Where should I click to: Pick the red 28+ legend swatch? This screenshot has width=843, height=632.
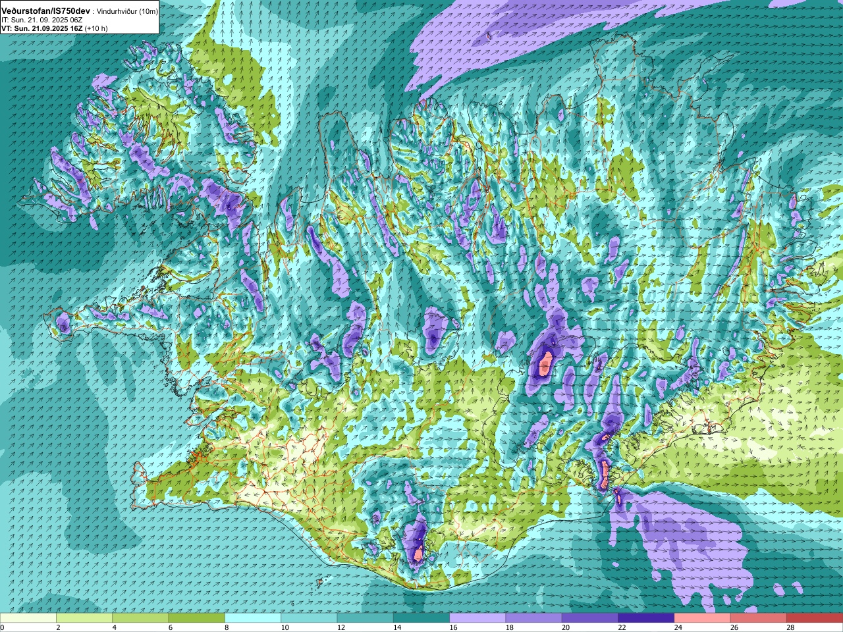click(815, 618)
